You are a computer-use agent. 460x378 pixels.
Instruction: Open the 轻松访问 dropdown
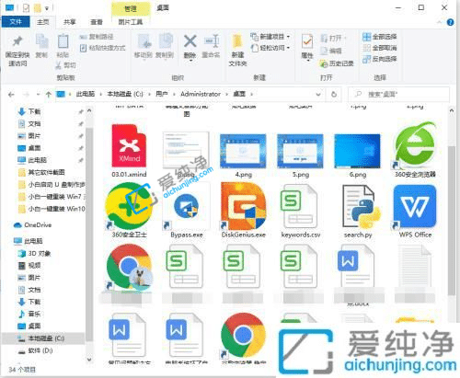pyautogui.click(x=270, y=48)
